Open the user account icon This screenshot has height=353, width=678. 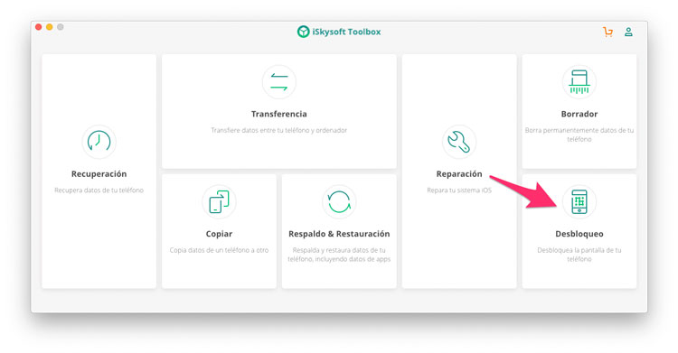[x=628, y=32]
